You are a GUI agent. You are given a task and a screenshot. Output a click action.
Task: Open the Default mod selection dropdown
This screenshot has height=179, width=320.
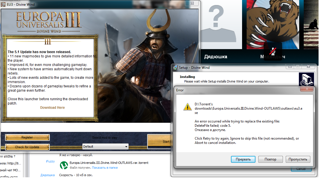coord(105,146)
